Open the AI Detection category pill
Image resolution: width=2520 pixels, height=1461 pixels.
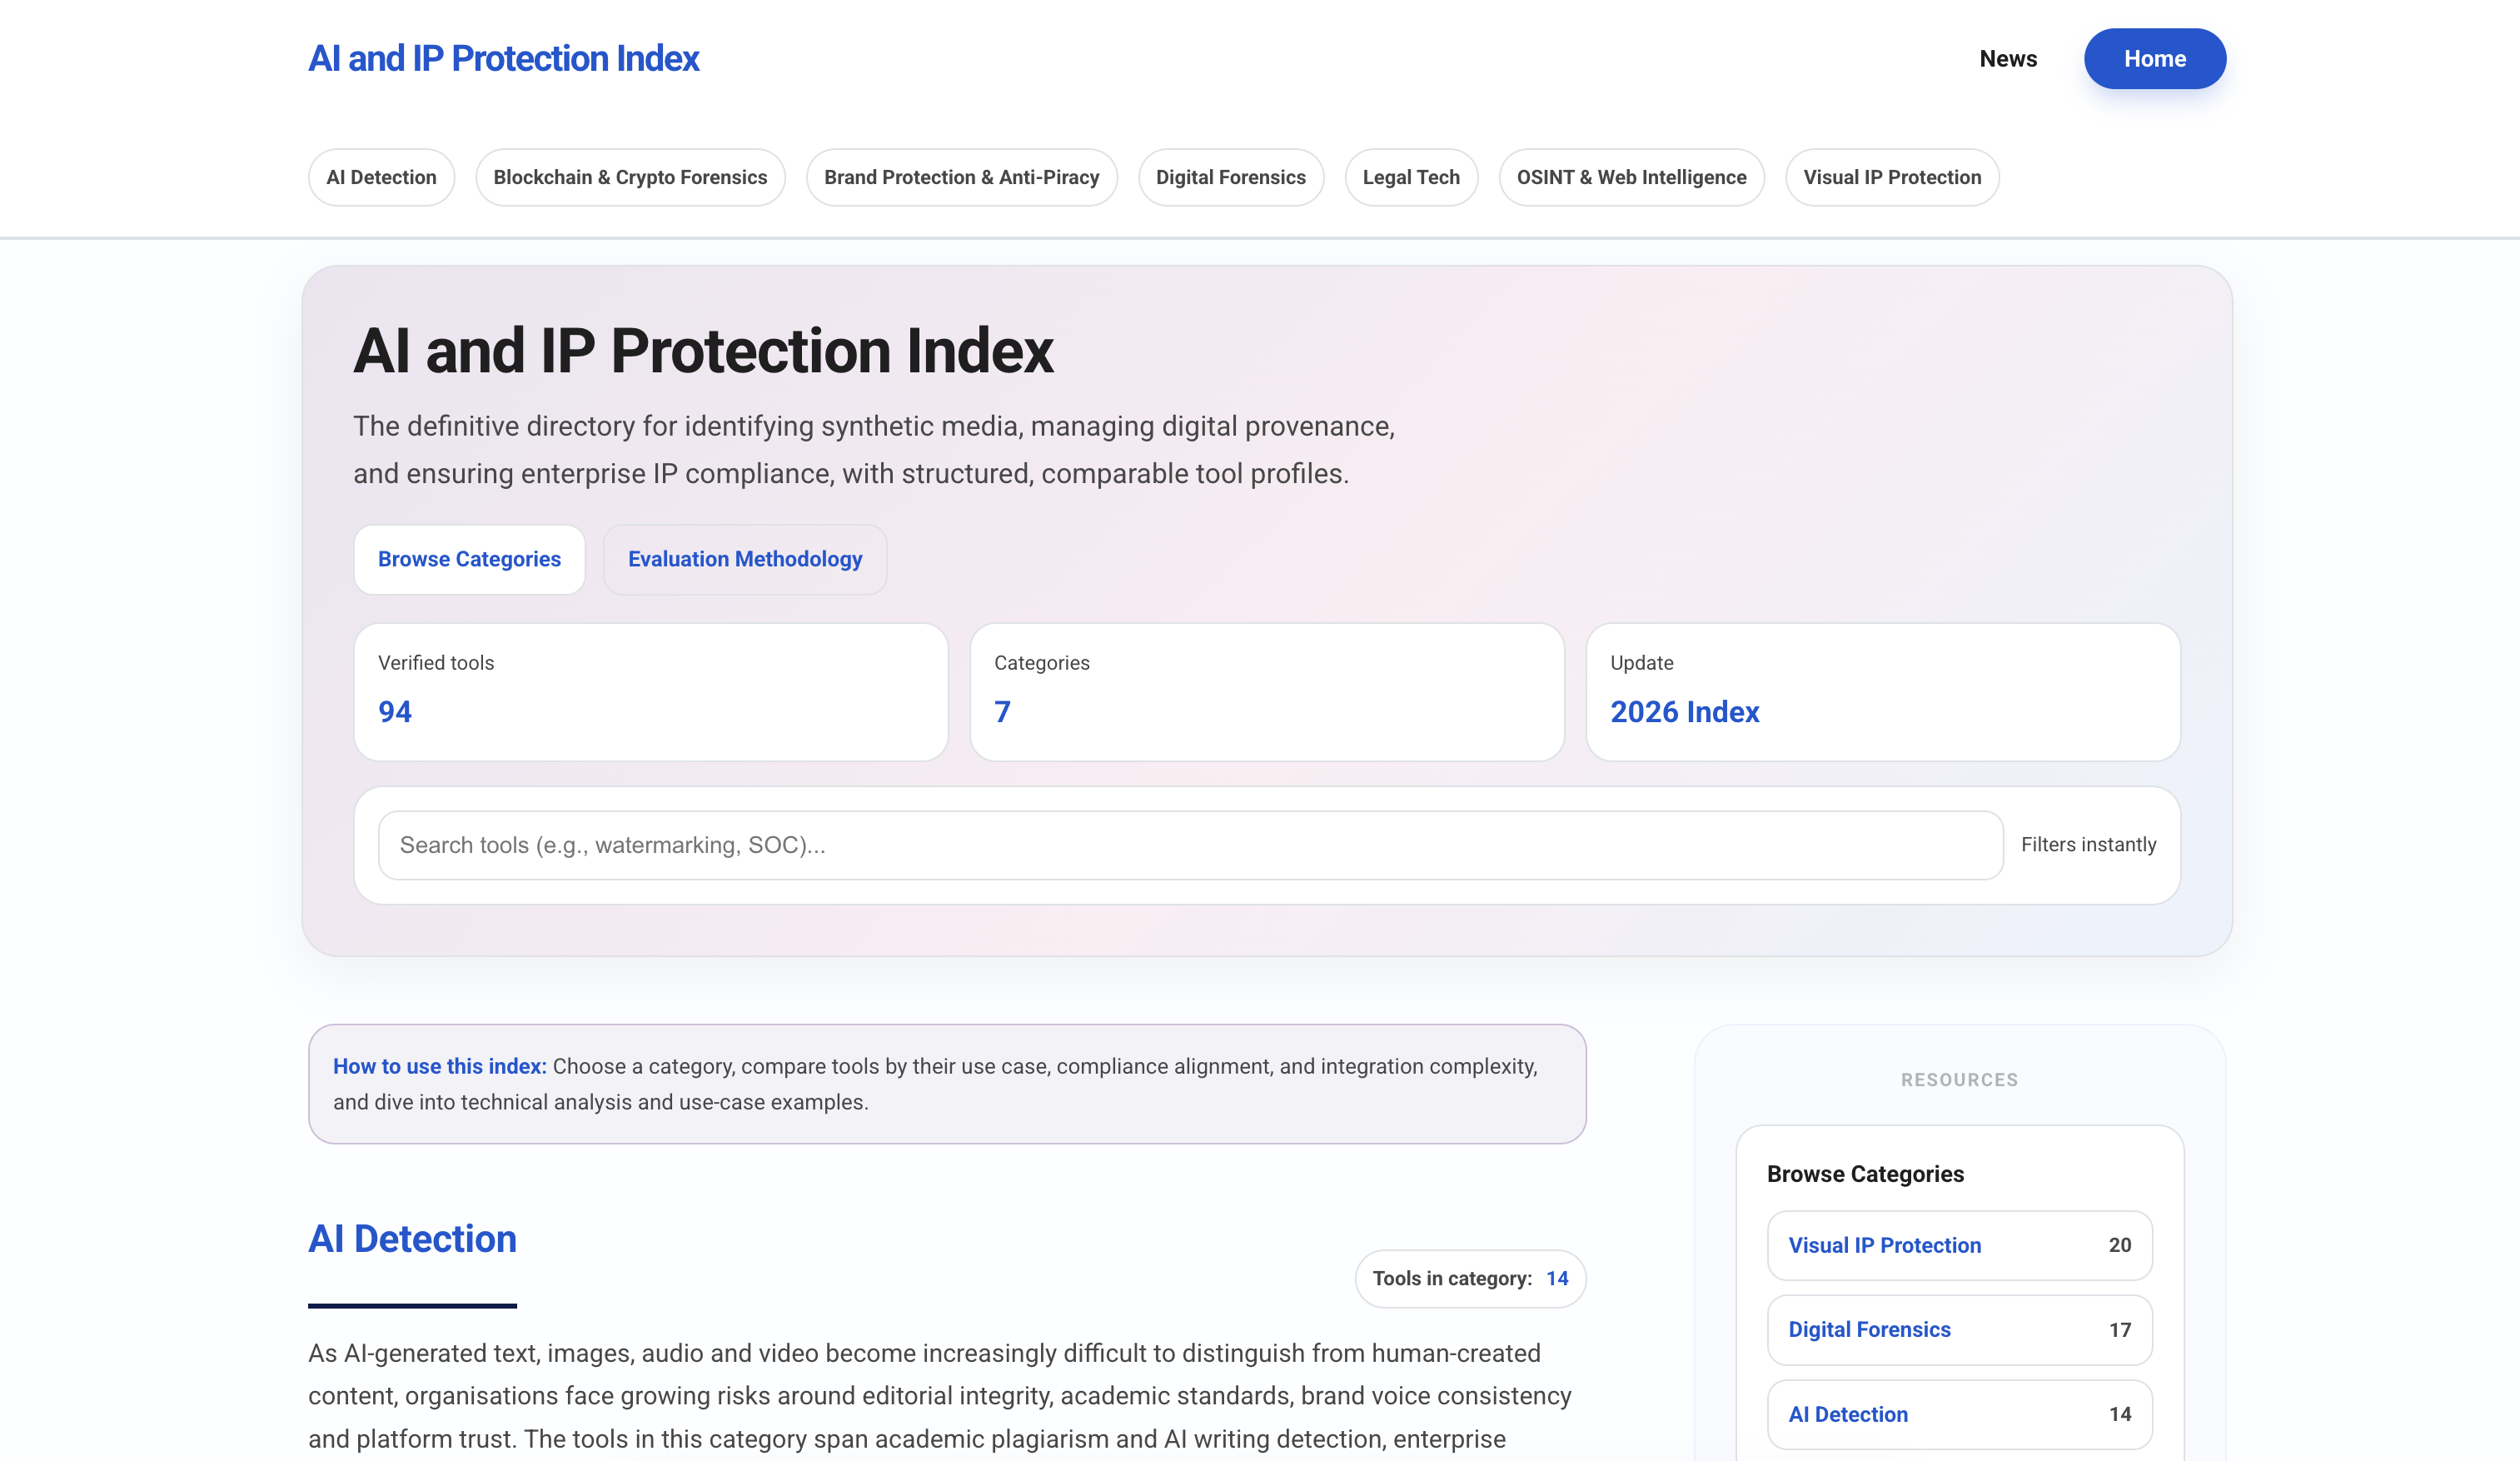(x=381, y=177)
